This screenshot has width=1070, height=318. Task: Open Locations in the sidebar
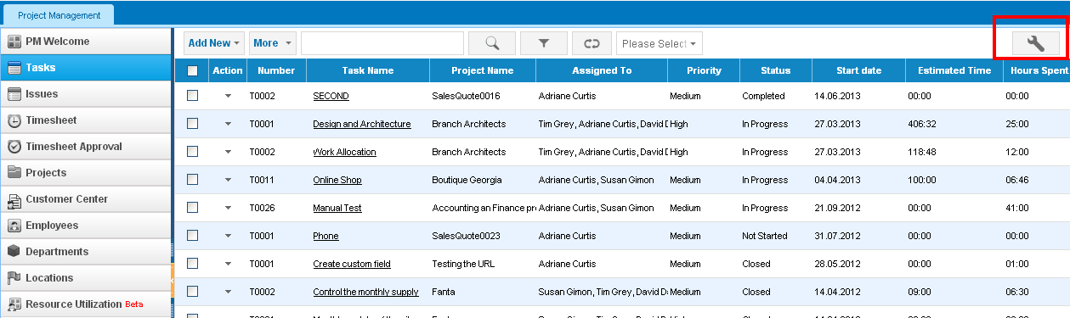click(87, 278)
